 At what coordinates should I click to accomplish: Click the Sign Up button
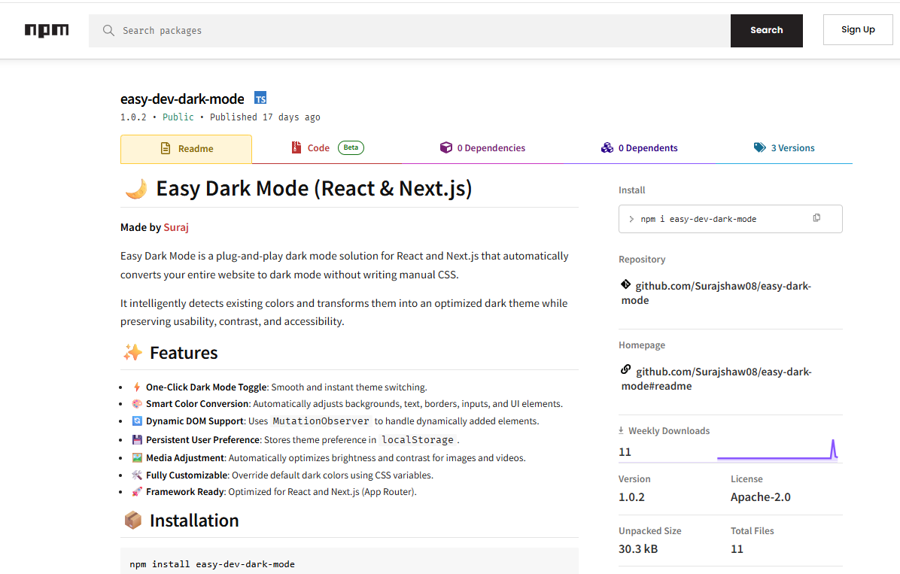pyautogui.click(x=857, y=30)
